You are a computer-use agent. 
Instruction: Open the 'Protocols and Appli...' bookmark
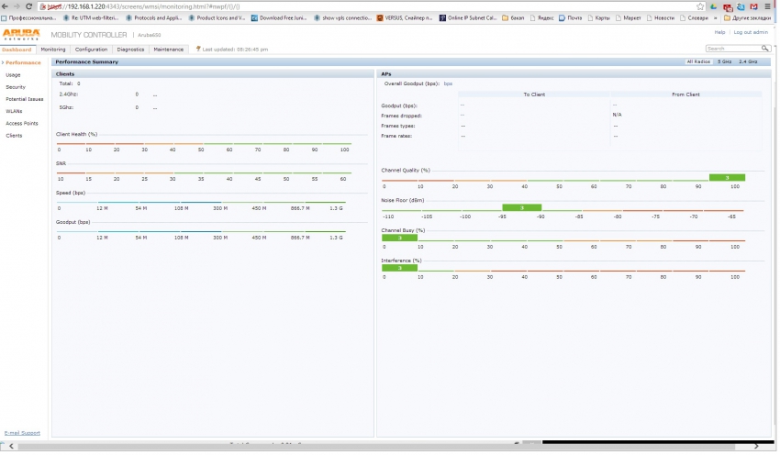pos(154,18)
